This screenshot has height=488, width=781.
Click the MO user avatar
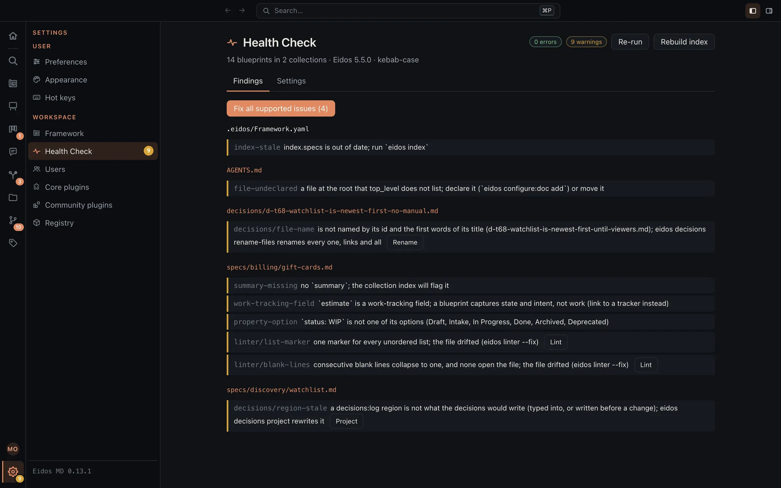(13, 449)
